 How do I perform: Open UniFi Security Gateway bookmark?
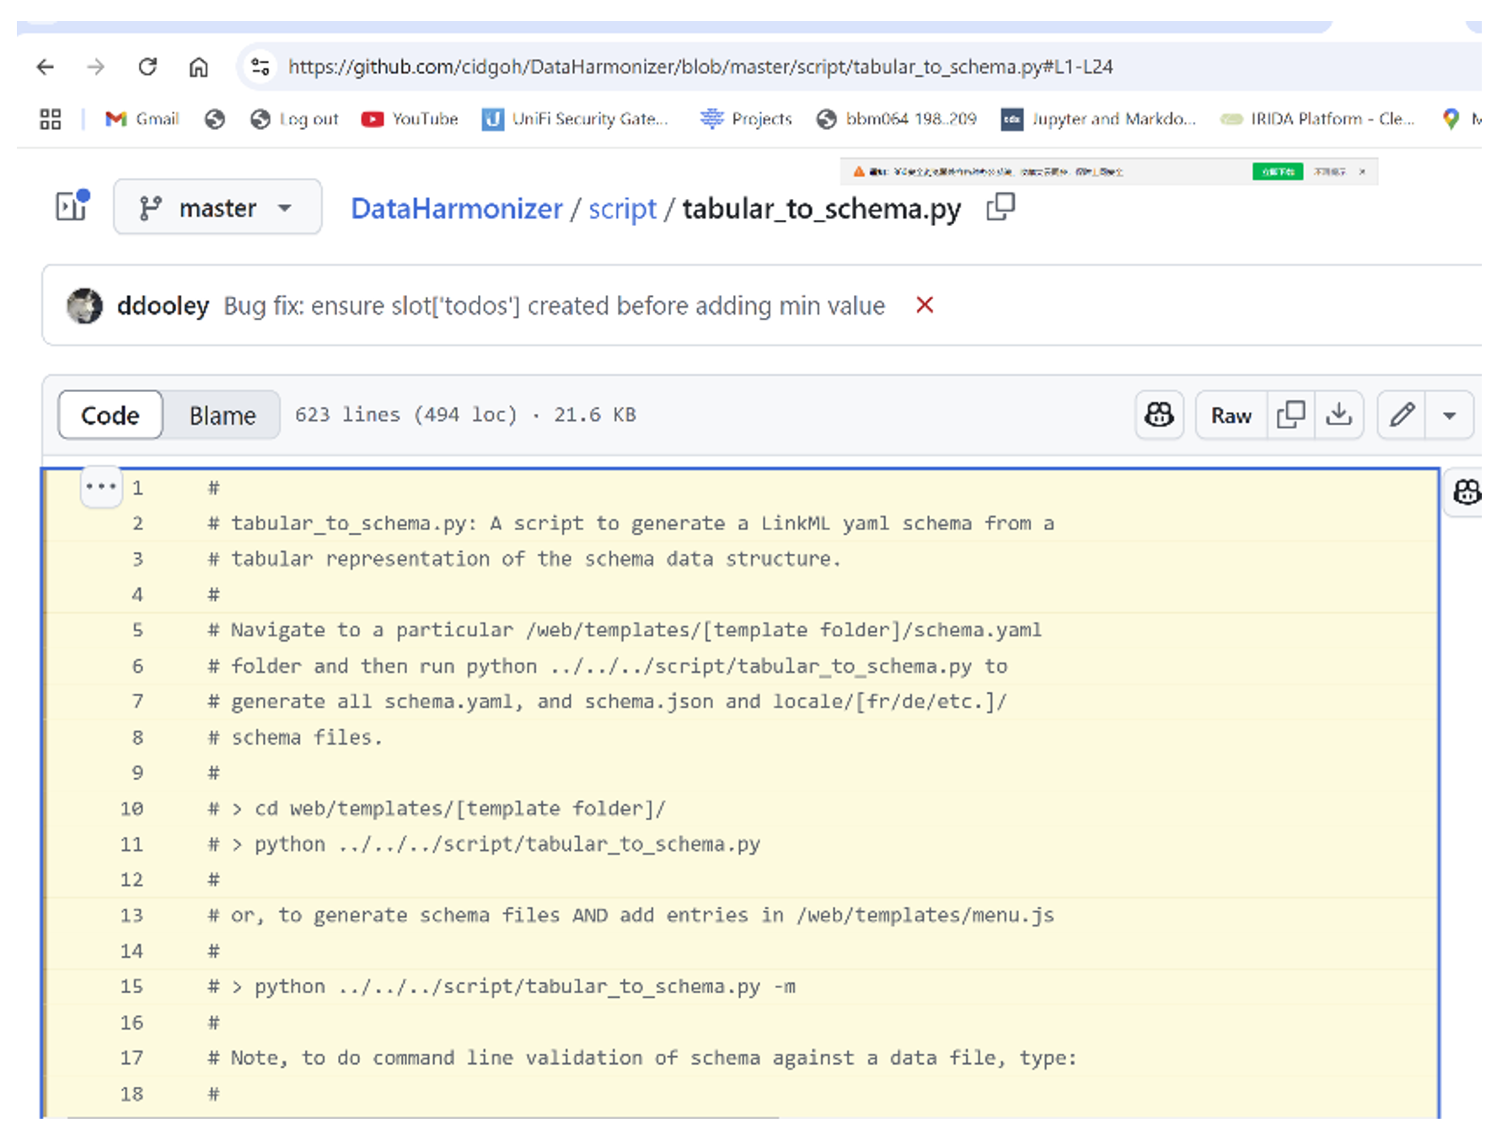pos(575,119)
